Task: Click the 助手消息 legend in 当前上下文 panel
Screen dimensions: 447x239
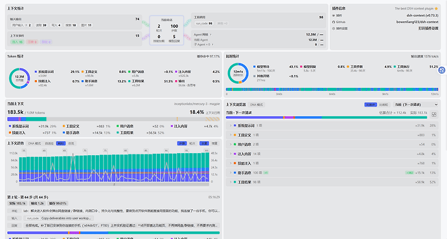Action: pyautogui.click(x=86, y=132)
